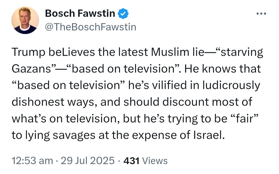Click the Views label beside 431
The width and height of the screenshot is (279, 174).
[x=155, y=161]
